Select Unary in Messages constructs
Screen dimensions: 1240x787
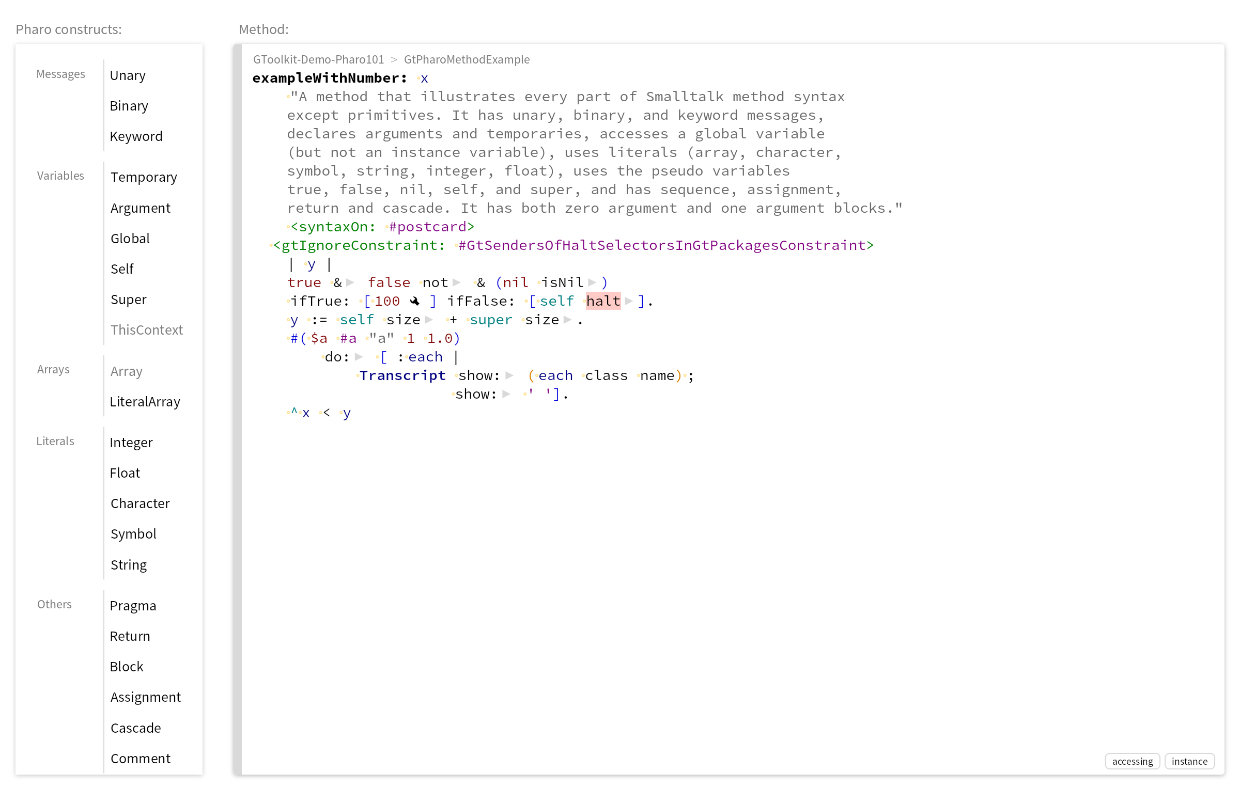pyautogui.click(x=128, y=75)
